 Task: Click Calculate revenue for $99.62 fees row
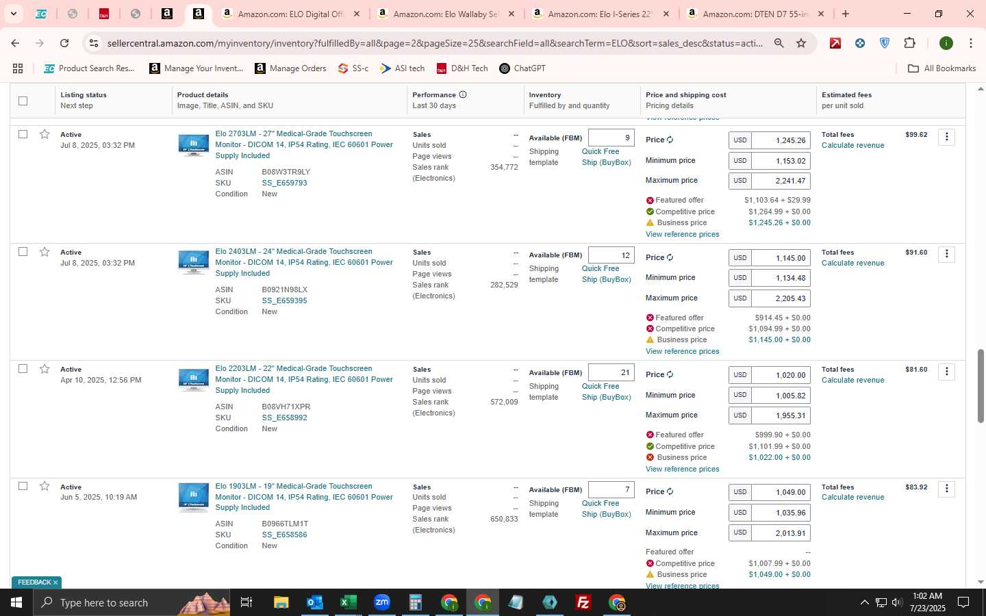coord(852,145)
